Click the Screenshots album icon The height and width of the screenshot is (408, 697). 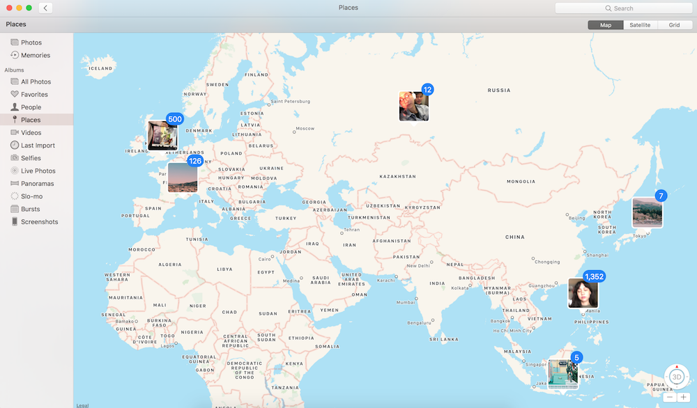(15, 221)
